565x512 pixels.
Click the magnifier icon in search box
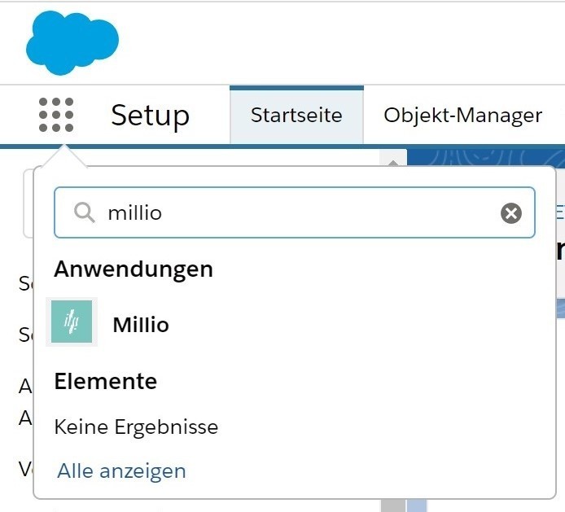pos(85,212)
